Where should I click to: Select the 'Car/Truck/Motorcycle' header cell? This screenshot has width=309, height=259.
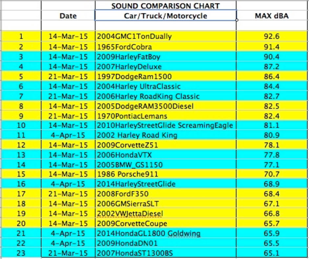pos(165,16)
